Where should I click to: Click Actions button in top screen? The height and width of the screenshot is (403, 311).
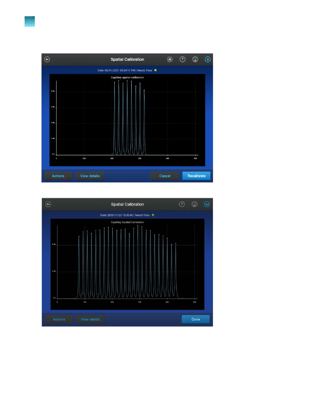[x=58, y=176]
